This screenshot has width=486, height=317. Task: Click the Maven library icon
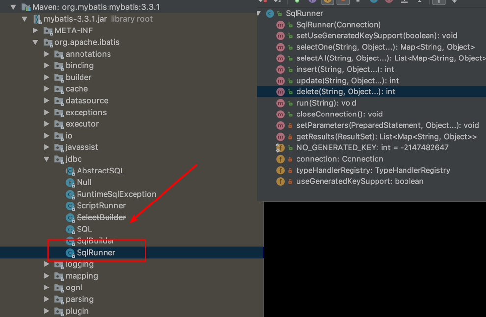pyautogui.click(x=26, y=7)
